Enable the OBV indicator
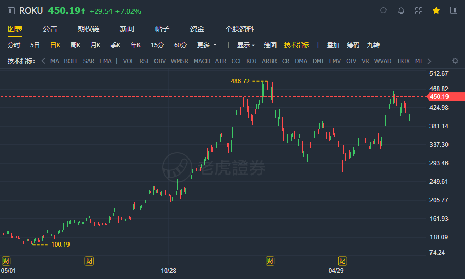The width and height of the screenshot is (465, 279). (x=160, y=61)
